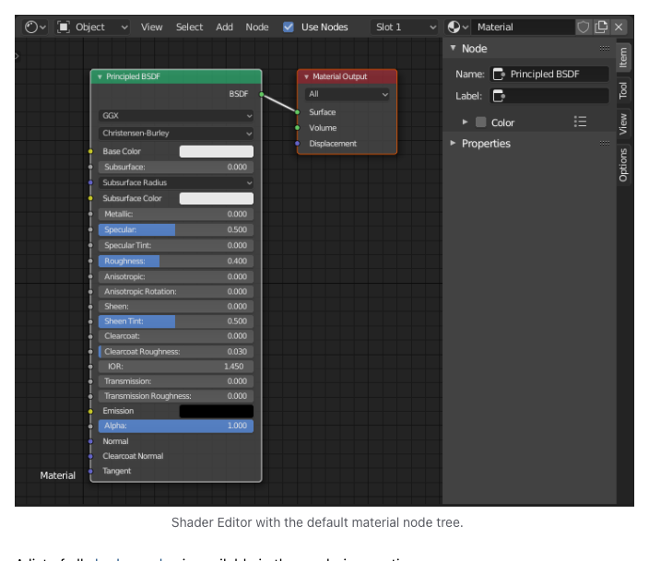Click the Tangent input socket
Image resolution: width=649 pixels, height=561 pixels.
tap(90, 472)
